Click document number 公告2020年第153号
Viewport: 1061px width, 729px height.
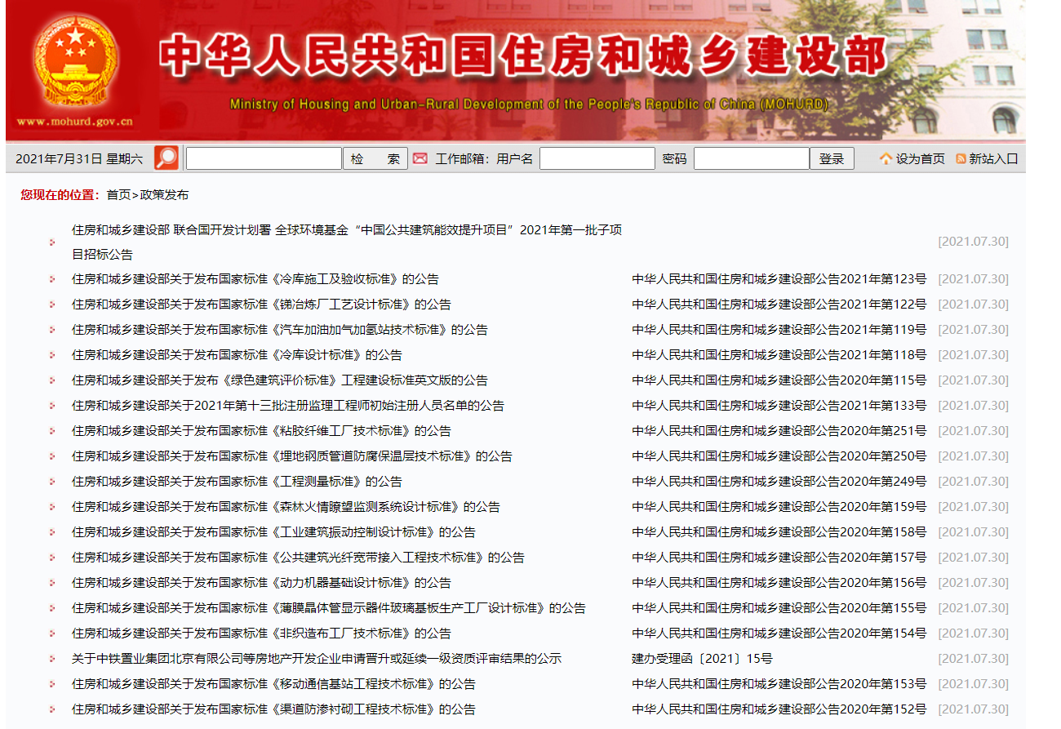click(779, 684)
